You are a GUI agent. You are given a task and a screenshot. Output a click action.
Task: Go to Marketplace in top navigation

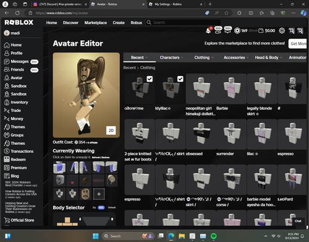pos(96,22)
